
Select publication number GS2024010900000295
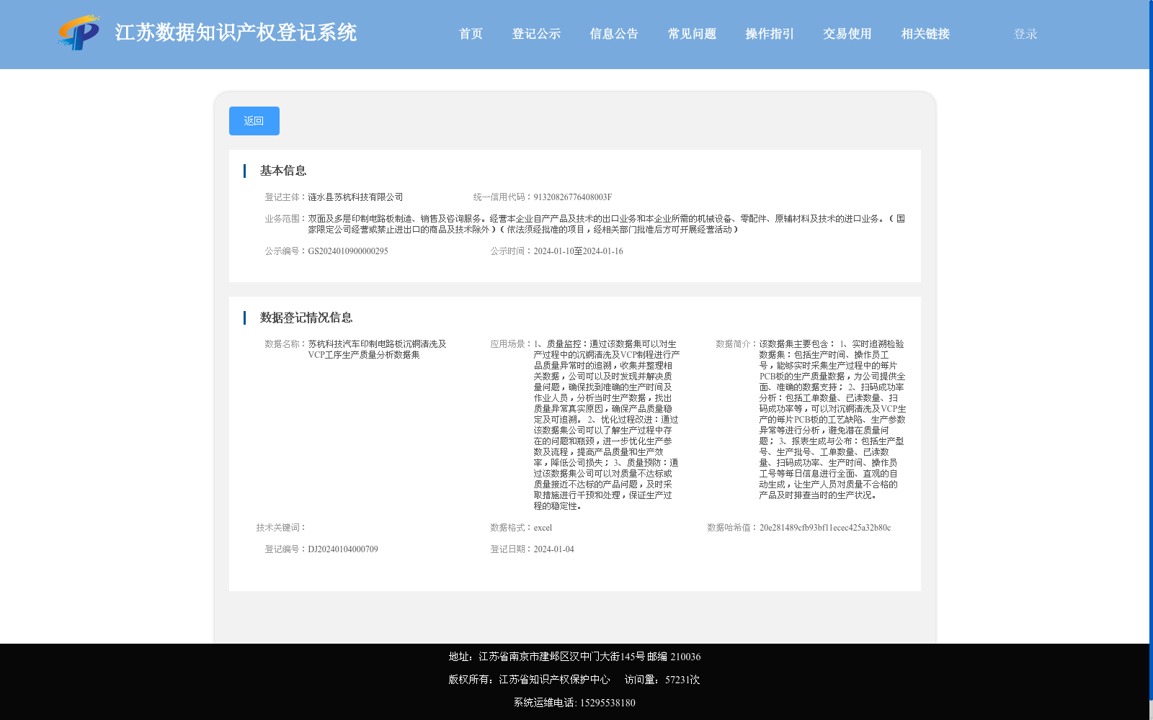[x=348, y=251]
